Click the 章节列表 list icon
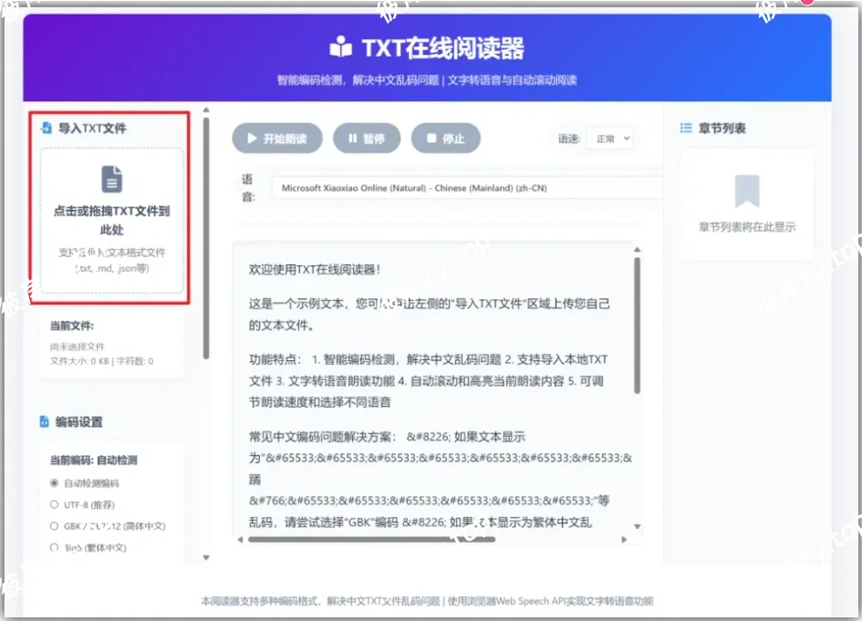 [685, 128]
